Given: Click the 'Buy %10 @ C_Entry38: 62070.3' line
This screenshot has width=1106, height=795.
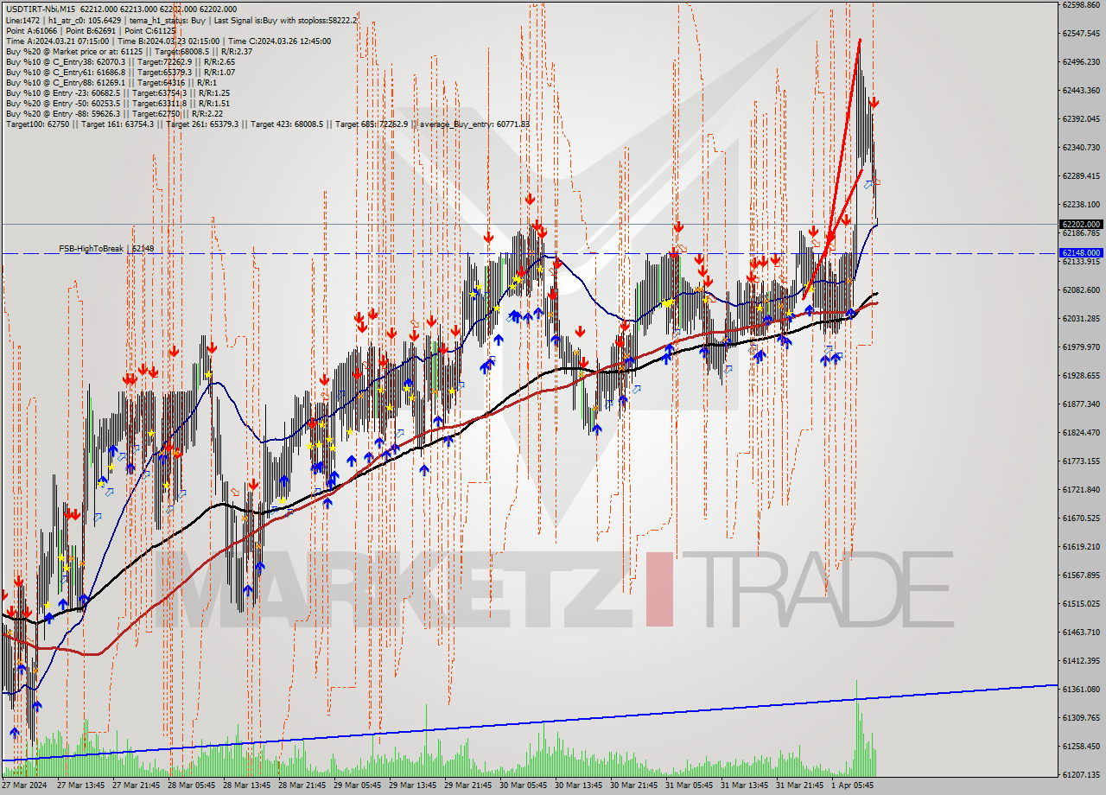Looking at the screenshot, I should pyautogui.click(x=120, y=62).
